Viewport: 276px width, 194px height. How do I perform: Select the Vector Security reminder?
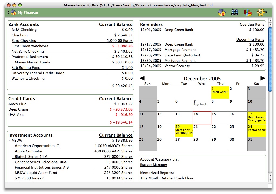point(202,66)
